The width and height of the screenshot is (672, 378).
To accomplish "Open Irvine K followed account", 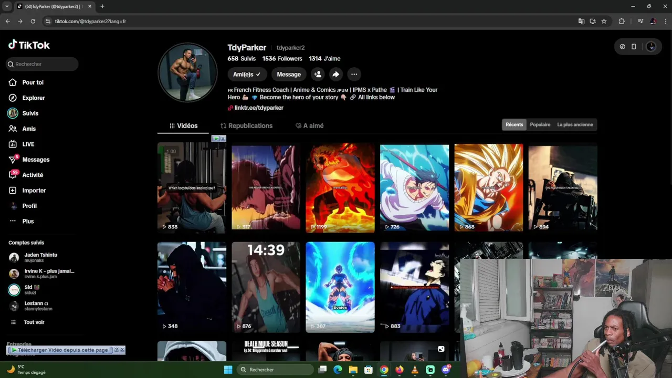I will point(42,274).
